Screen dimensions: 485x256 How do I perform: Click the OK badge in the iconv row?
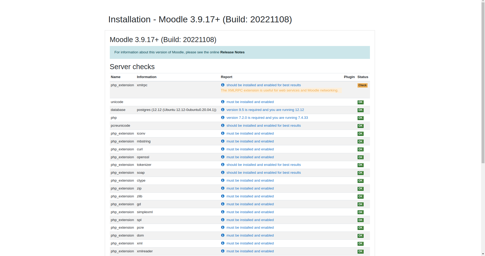click(x=360, y=134)
